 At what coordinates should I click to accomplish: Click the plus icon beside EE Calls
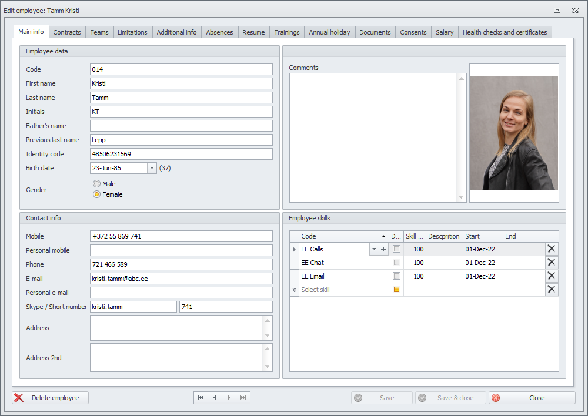point(383,249)
